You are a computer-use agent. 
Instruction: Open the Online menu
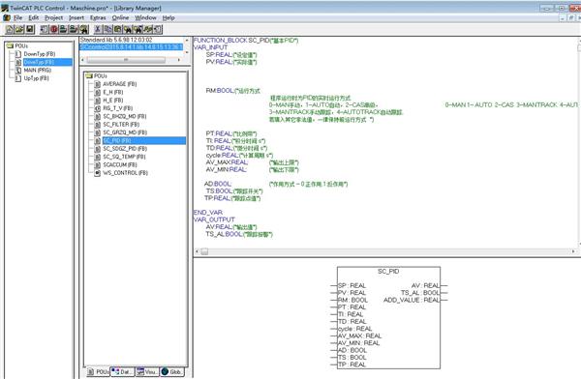(x=120, y=17)
